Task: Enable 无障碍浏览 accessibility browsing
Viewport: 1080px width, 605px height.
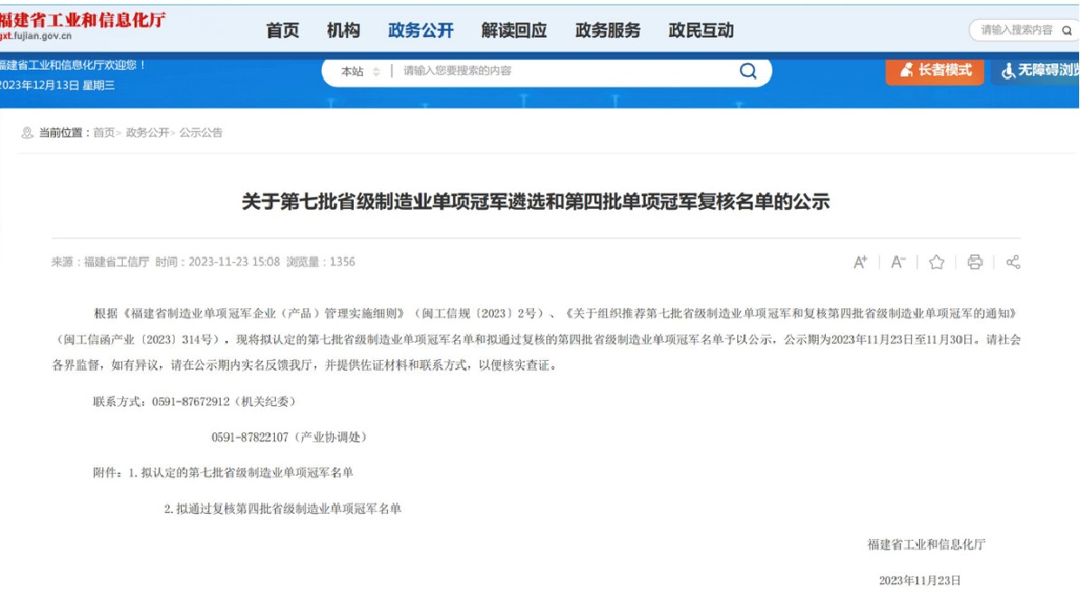Action: click(x=1038, y=71)
